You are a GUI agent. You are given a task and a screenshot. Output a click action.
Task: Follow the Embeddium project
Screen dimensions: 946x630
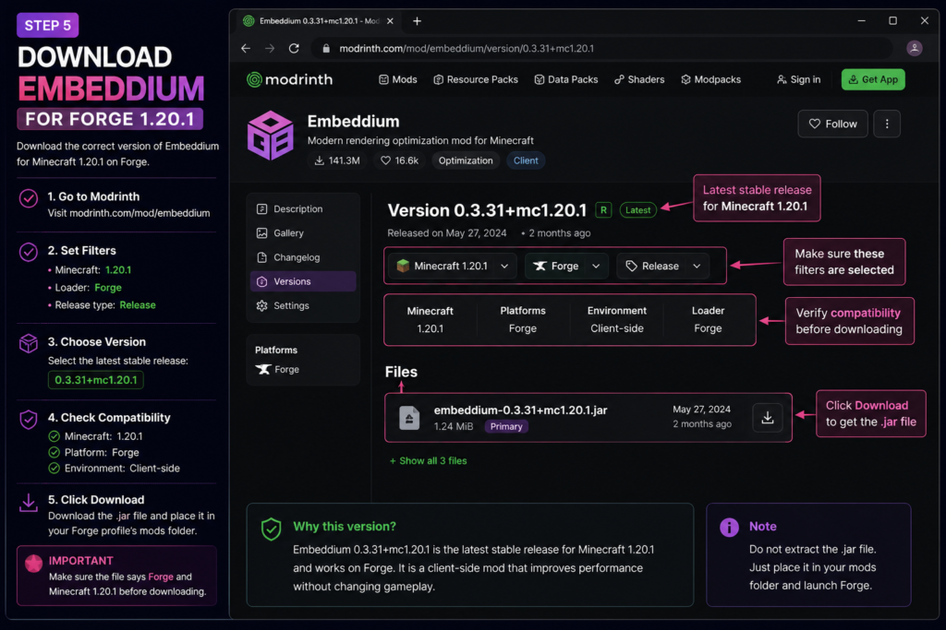tap(832, 124)
